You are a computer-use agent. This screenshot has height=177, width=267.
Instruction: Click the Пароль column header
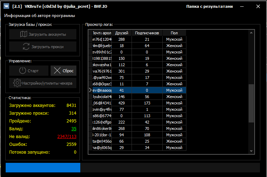click(x=107, y=33)
